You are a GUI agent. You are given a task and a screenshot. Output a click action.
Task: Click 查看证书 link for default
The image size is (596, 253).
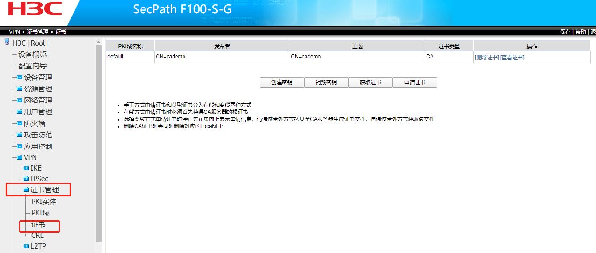click(512, 57)
